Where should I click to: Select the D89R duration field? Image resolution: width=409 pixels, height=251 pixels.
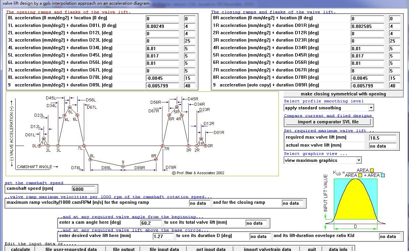coord(395,86)
